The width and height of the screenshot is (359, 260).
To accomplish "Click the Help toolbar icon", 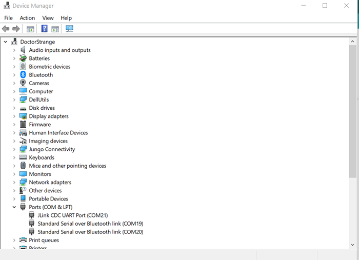I will tap(45, 29).
